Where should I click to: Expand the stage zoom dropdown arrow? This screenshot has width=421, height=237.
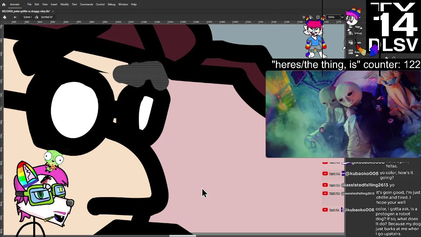pyautogui.click(x=342, y=17)
